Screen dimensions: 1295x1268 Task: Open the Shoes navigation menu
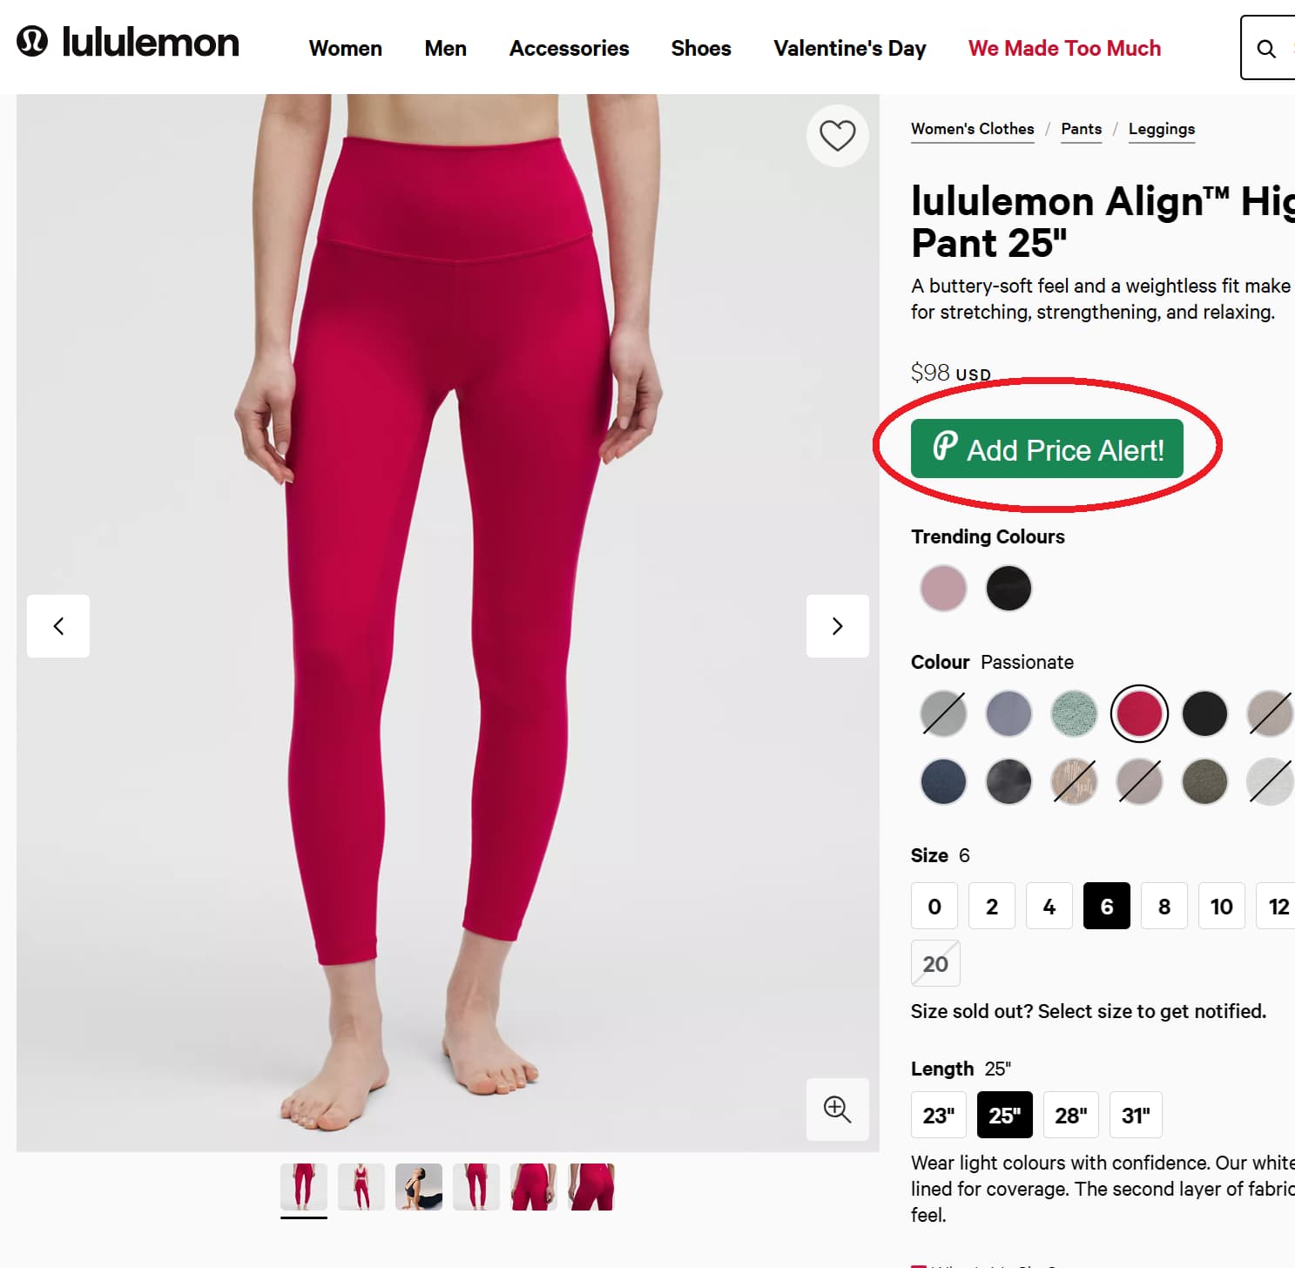click(x=700, y=49)
